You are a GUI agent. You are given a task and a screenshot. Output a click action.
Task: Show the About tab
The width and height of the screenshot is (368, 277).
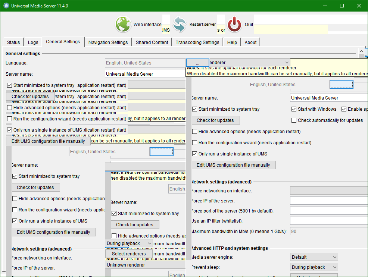point(250,43)
